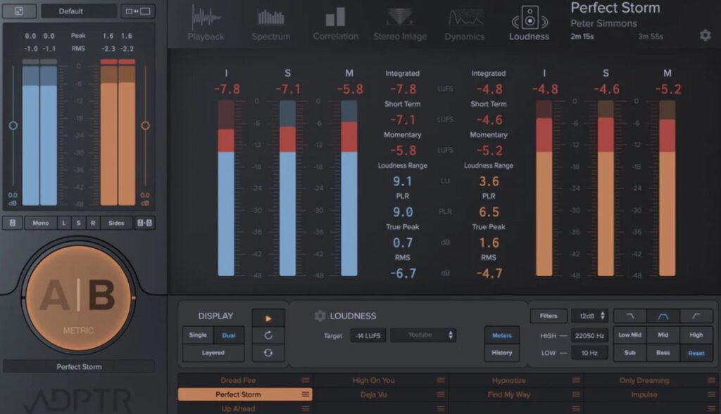The width and height of the screenshot is (721, 414).
Task: Click the sync loop icon under play
Action: 268,353
